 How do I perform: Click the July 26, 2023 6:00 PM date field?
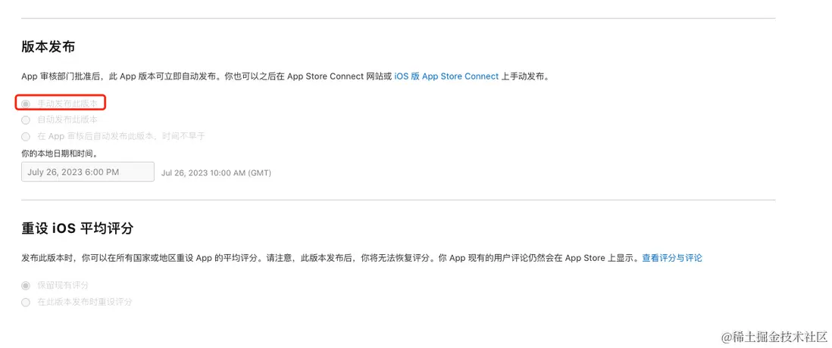click(88, 172)
